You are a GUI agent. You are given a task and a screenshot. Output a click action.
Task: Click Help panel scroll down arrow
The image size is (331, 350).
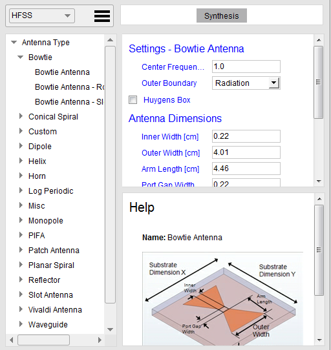click(319, 340)
